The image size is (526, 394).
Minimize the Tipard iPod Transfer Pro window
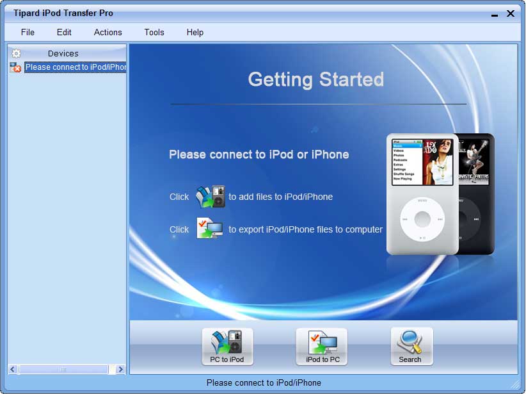[495, 15]
